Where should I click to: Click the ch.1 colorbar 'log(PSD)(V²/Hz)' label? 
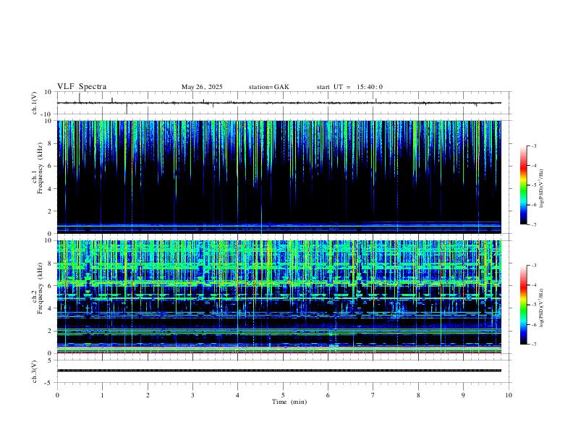pos(542,189)
